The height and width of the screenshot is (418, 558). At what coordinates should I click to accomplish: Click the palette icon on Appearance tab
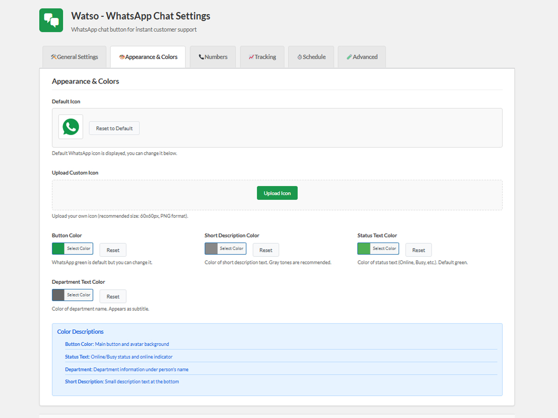point(122,57)
